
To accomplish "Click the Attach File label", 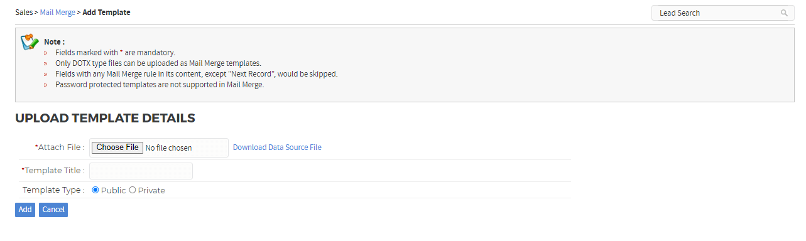I will point(60,147).
